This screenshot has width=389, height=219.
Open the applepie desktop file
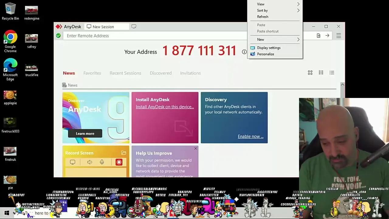pyautogui.click(x=10, y=98)
